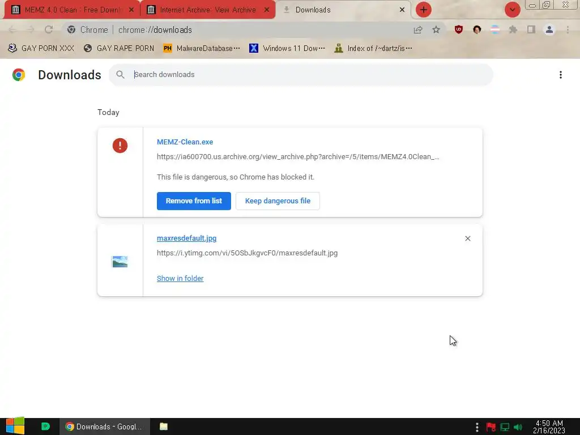
Task: Go back to the previous page
Action: point(12,29)
